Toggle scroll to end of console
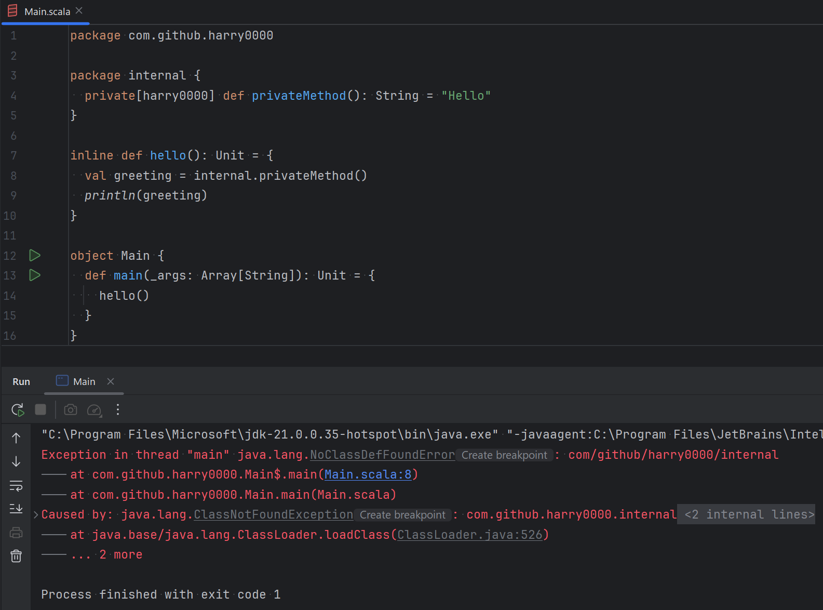The image size is (823, 610). [x=16, y=509]
